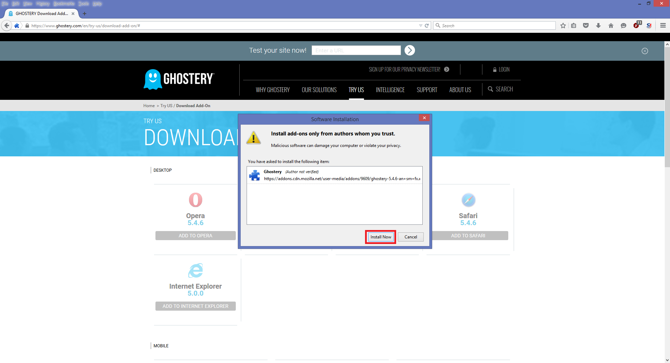670x363 pixels.
Task: Click the Home breadcrumb link
Action: (149, 106)
